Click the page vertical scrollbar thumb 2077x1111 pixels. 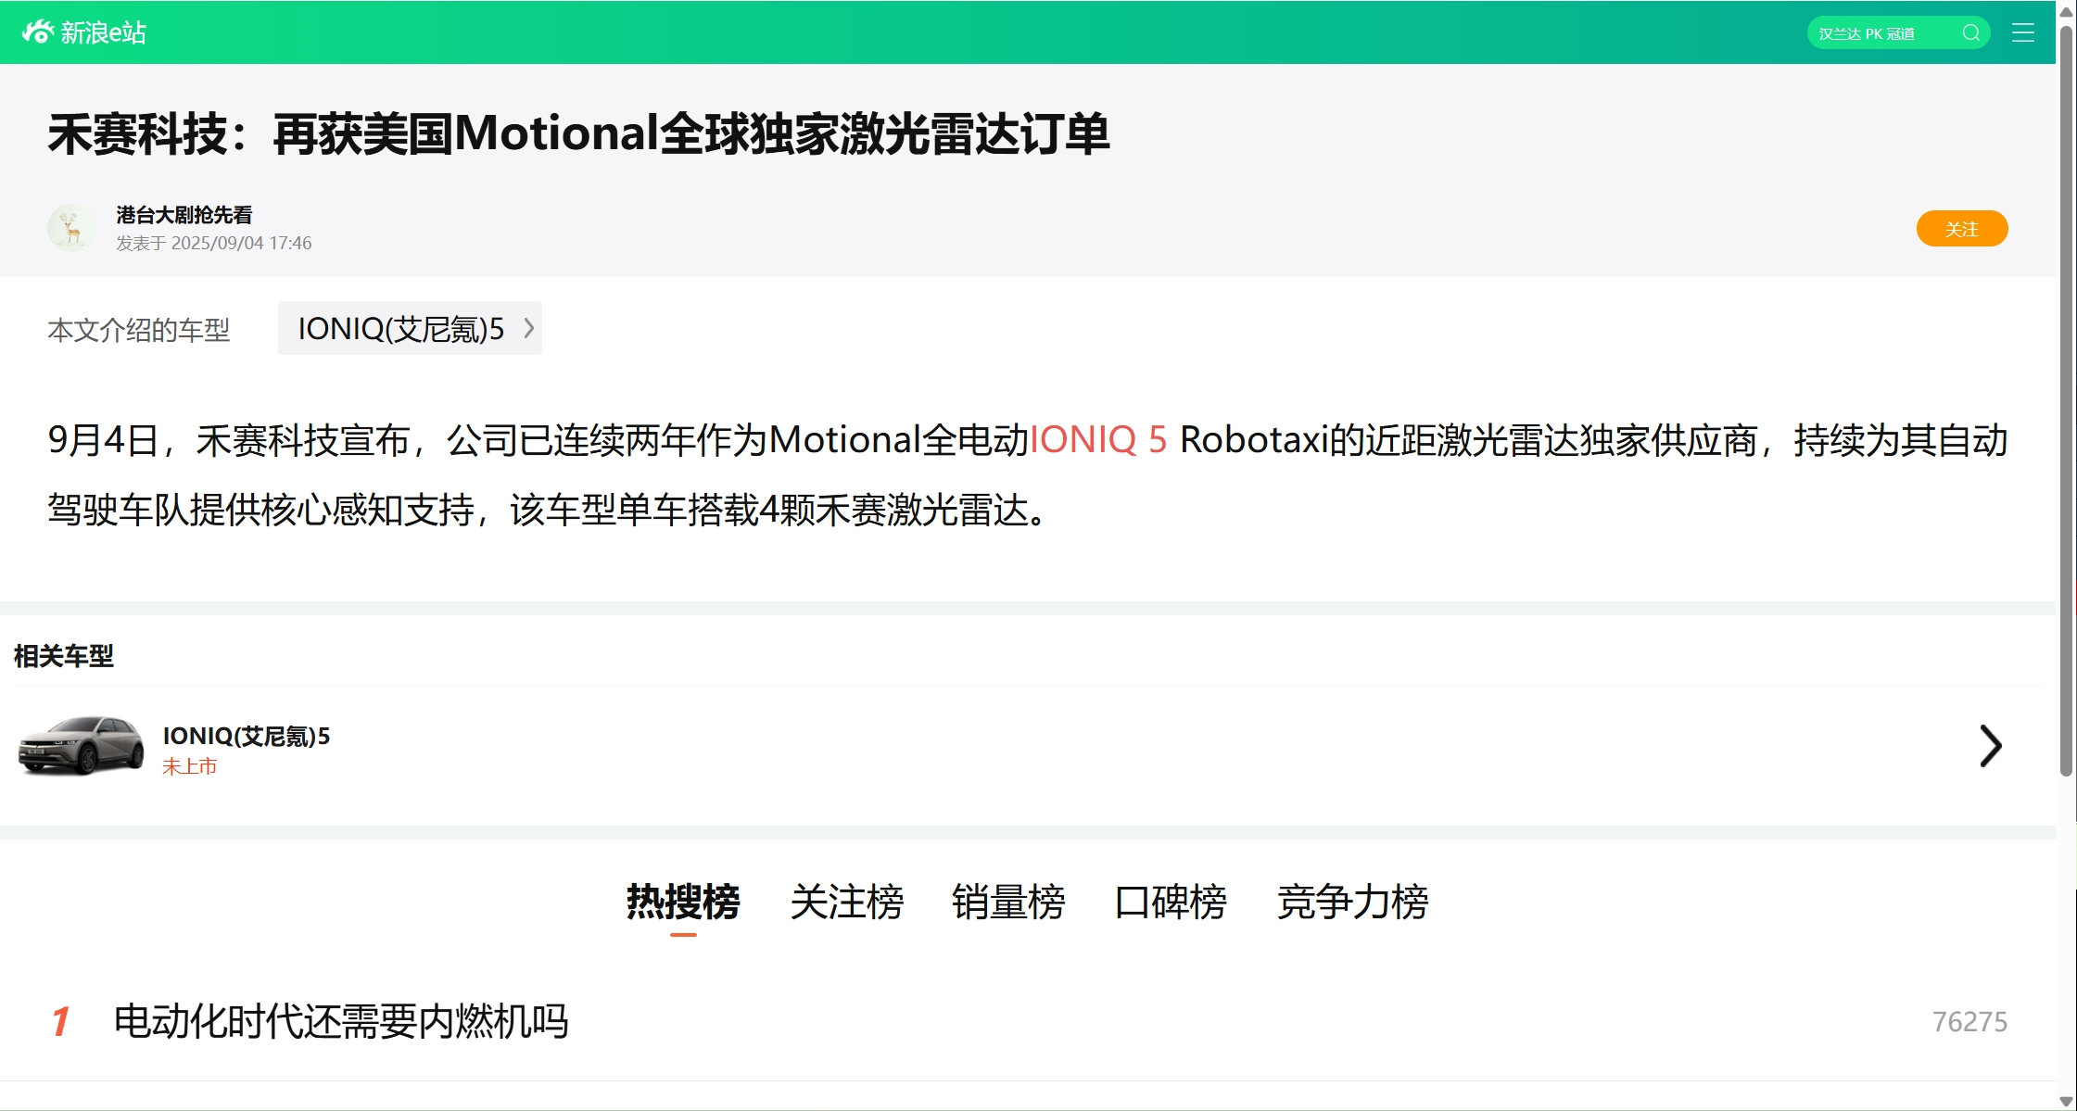(x=2066, y=400)
